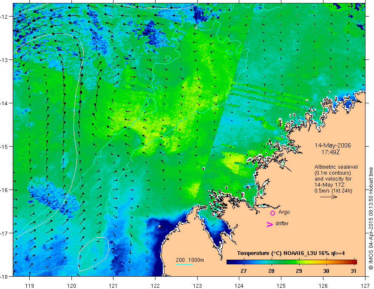Click the latitude axis label -16
374x289 pixels.
[x=4, y=190]
